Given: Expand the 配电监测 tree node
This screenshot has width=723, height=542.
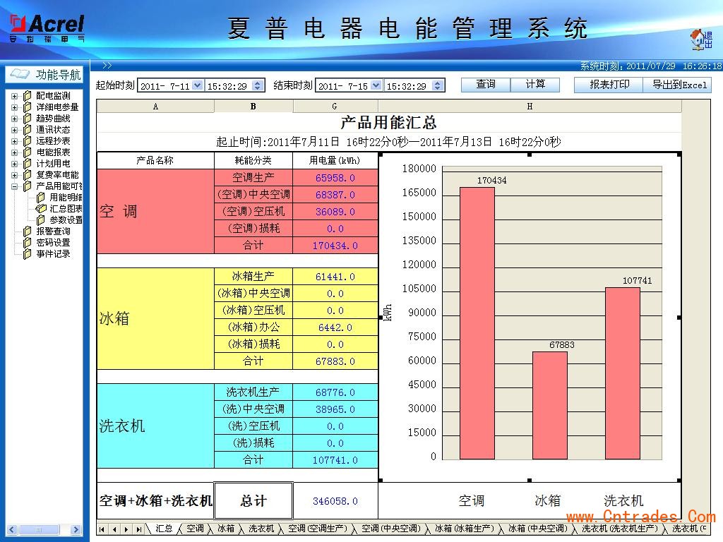Looking at the screenshot, I should pos(14,96).
